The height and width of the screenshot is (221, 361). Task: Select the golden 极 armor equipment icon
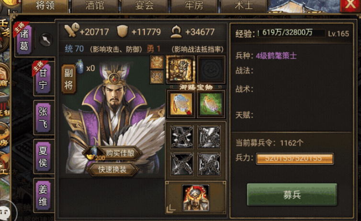180,69
